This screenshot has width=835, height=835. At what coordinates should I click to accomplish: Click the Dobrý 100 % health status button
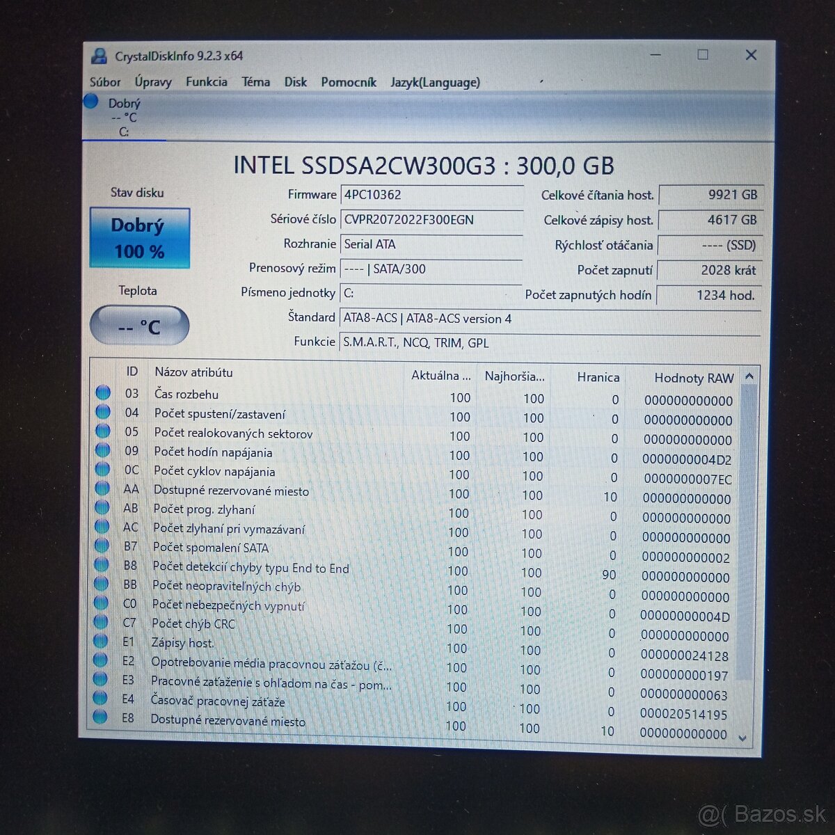pos(140,238)
